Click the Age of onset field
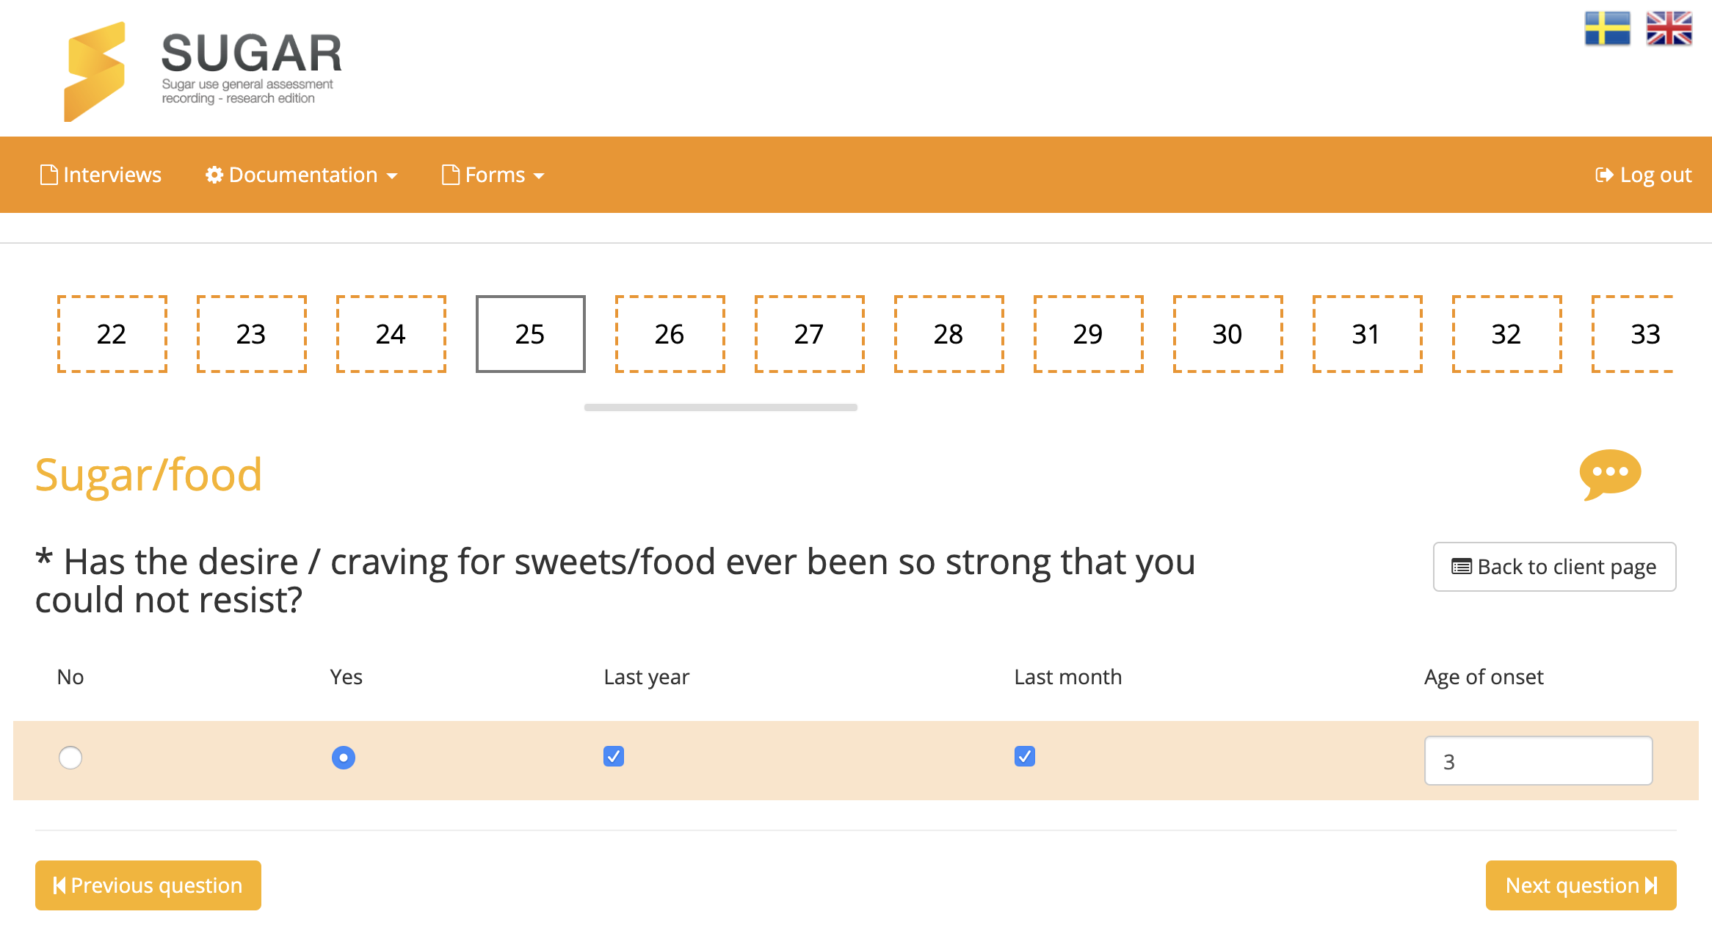 click(x=1538, y=761)
